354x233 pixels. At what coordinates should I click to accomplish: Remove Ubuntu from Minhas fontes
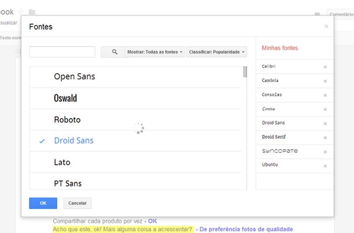(x=325, y=166)
